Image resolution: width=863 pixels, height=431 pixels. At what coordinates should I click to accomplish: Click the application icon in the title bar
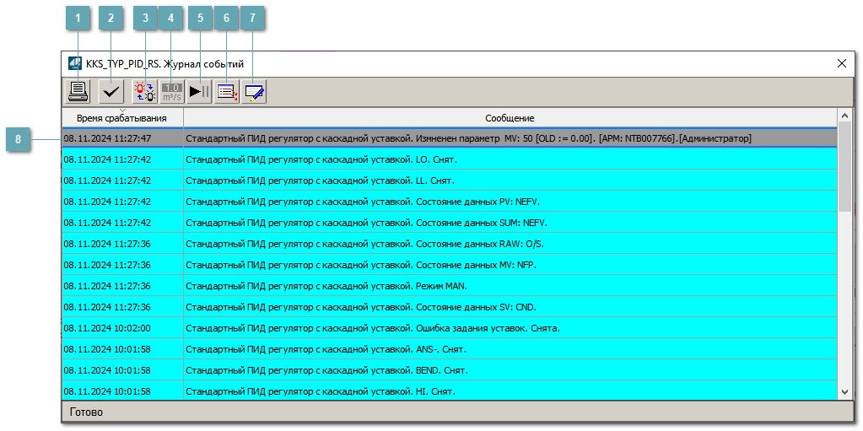point(75,63)
